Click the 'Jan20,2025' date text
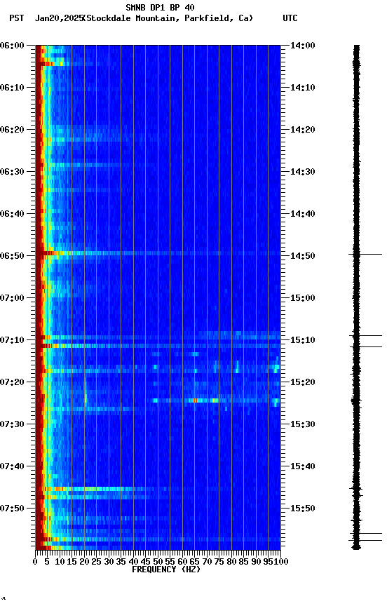 (x=59, y=18)
